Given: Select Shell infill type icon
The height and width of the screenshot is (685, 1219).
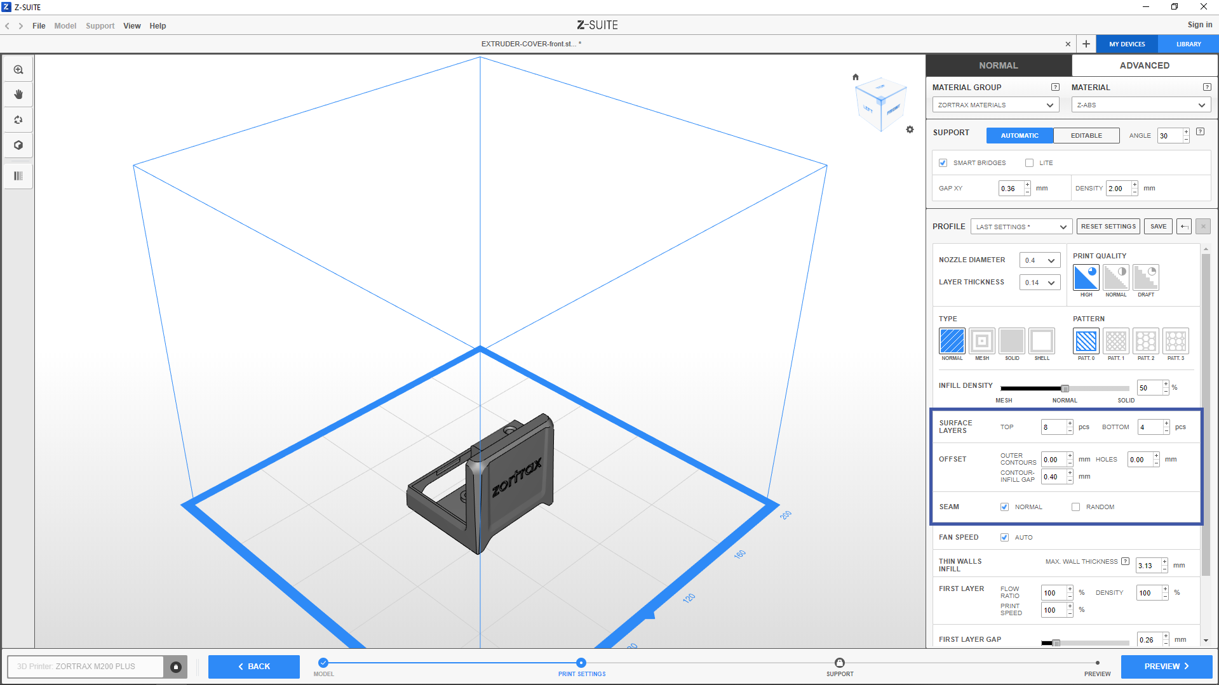Looking at the screenshot, I should [1041, 341].
